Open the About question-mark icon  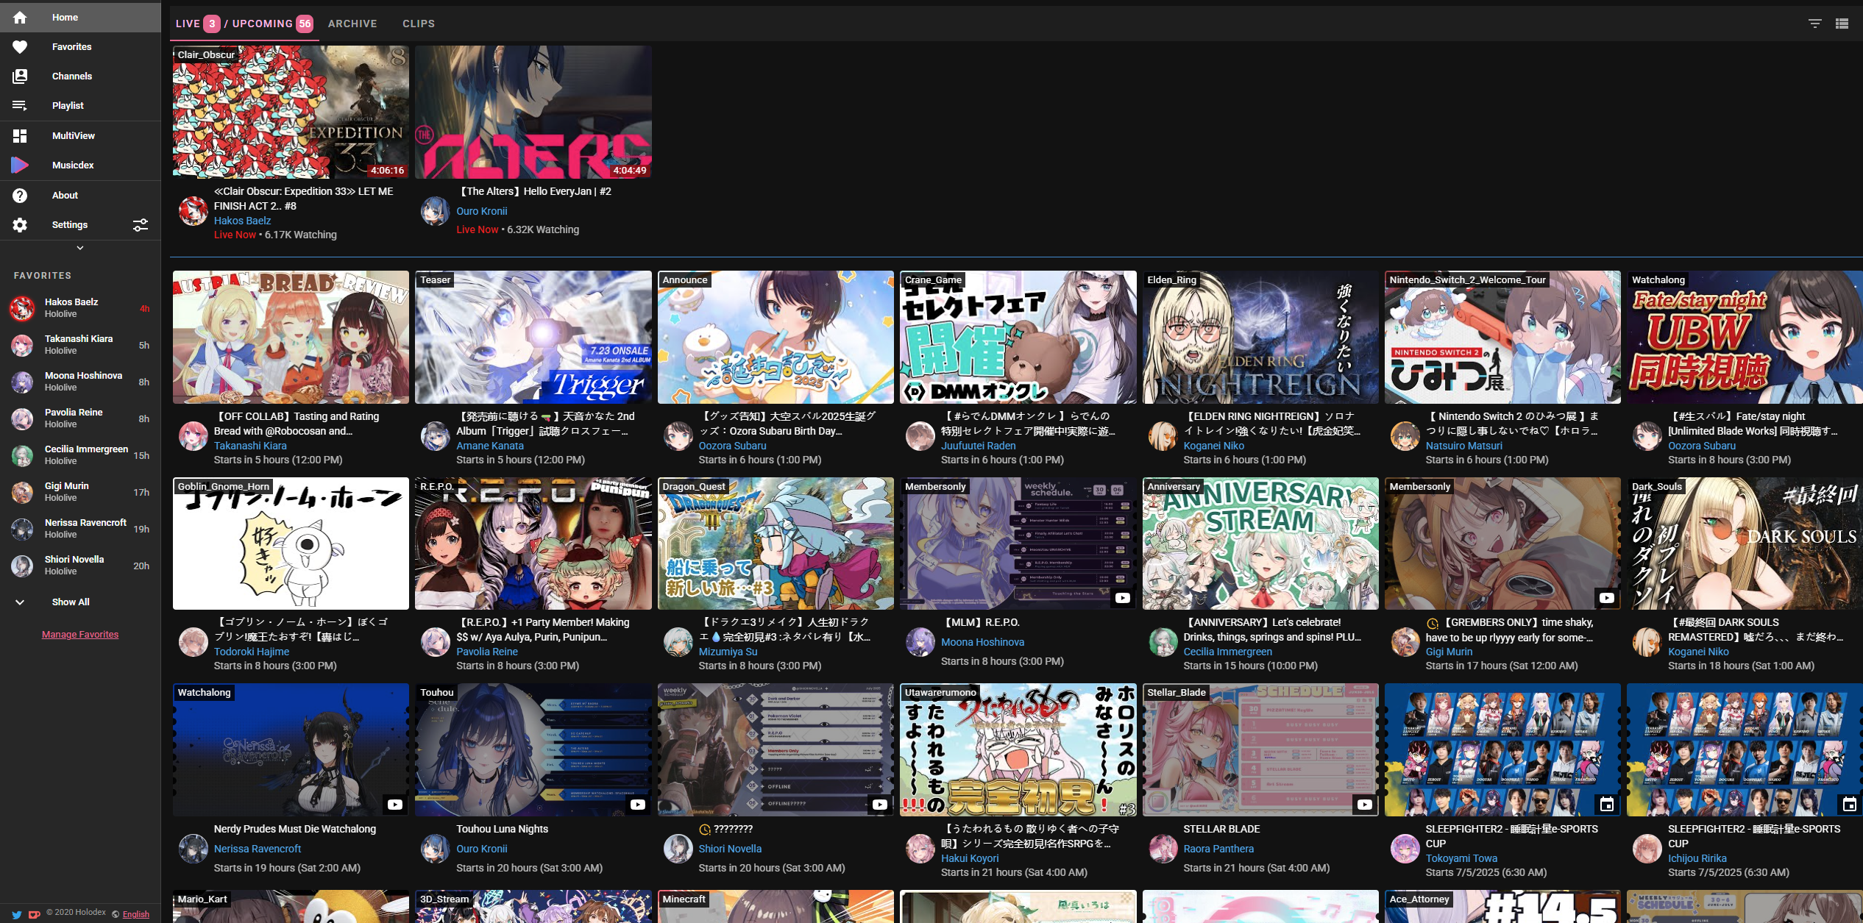(20, 196)
